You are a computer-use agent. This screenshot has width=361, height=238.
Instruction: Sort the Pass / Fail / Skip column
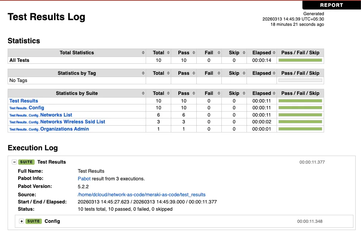301,52
